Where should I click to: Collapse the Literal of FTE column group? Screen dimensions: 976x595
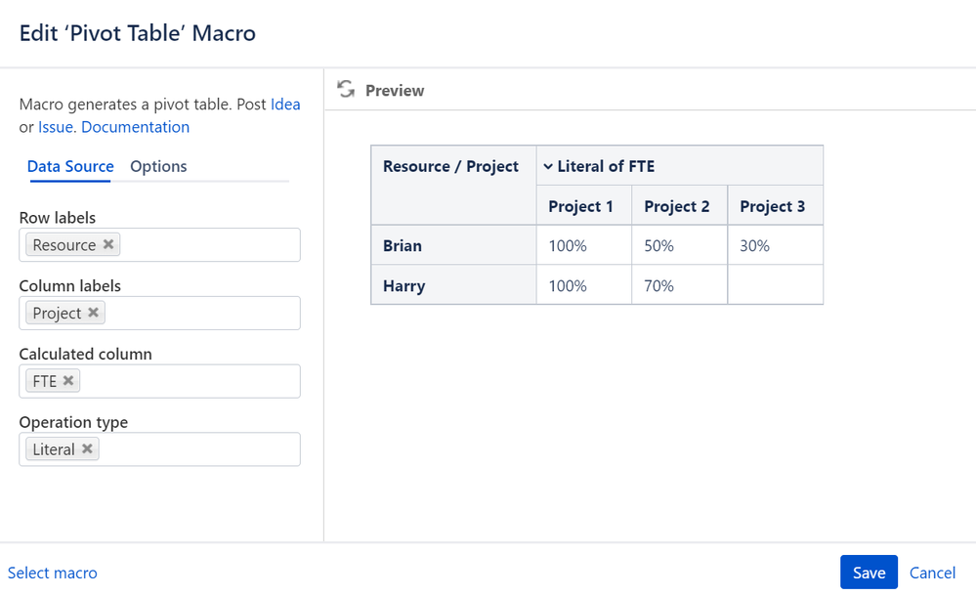point(548,166)
